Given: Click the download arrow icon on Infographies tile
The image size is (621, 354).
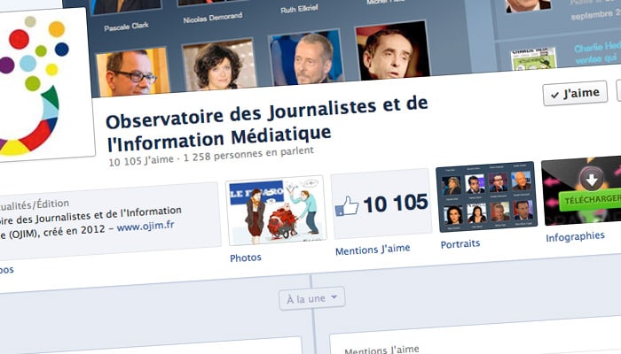Looking at the screenshot, I should pos(592,180).
